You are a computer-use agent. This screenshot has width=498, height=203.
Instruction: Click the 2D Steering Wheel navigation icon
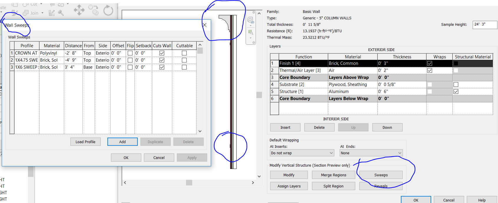tap(250, 20)
